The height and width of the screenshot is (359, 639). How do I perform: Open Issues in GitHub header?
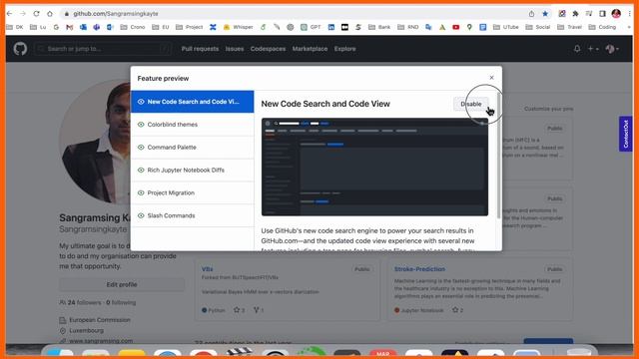[235, 49]
